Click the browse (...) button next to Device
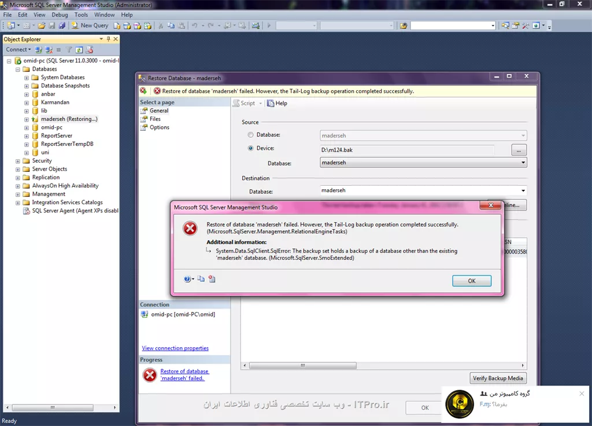 click(519, 150)
